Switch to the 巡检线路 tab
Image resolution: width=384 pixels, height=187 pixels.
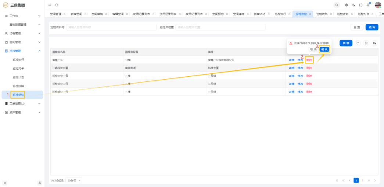(322, 14)
